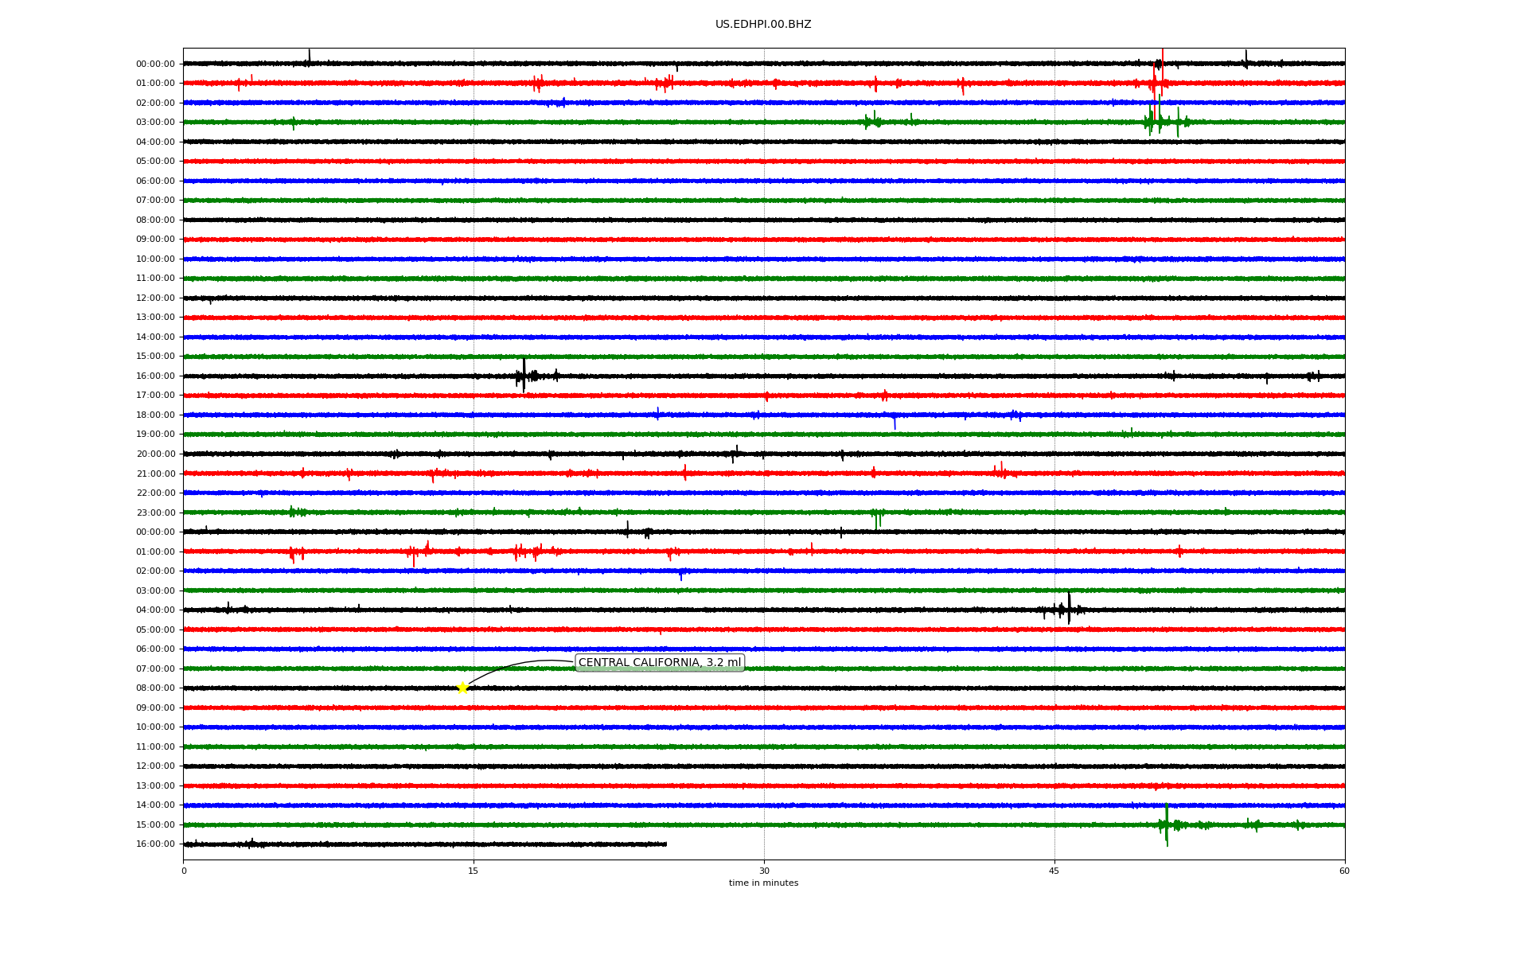This screenshot has height=955, width=1528.
Task: Click the x-axis tick label 30
Action: [x=764, y=871]
